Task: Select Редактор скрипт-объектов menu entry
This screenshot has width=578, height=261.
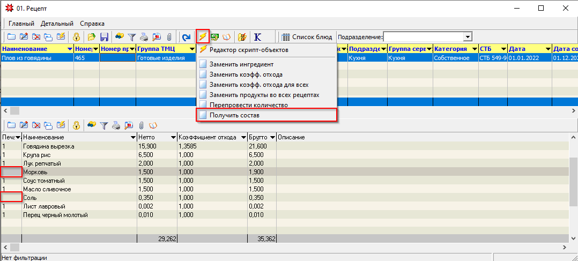Action: click(x=249, y=50)
